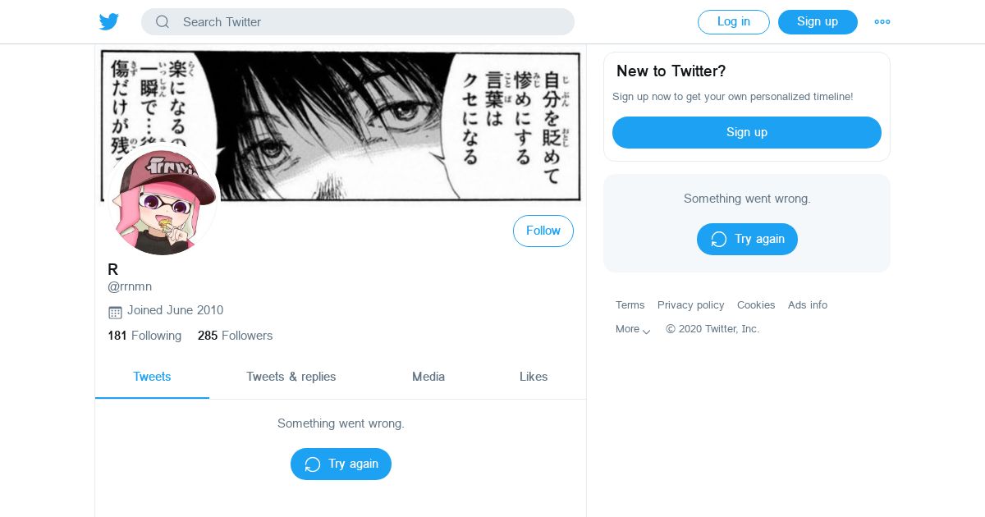Click the retry icon in timeline Try again
The width and height of the screenshot is (985, 517).
[313, 464]
